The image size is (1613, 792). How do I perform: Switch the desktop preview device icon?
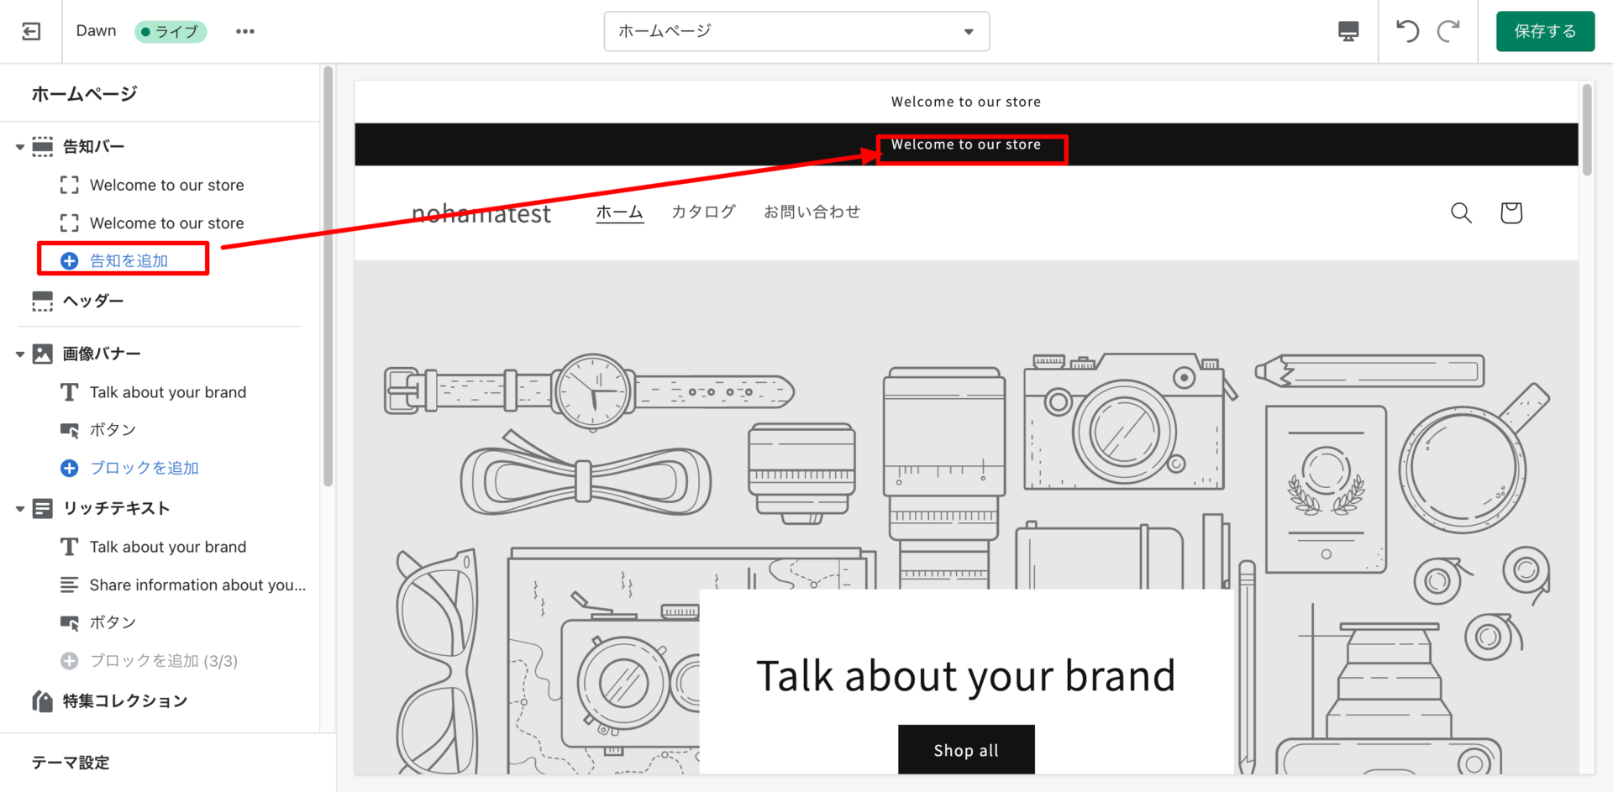pyautogui.click(x=1348, y=31)
